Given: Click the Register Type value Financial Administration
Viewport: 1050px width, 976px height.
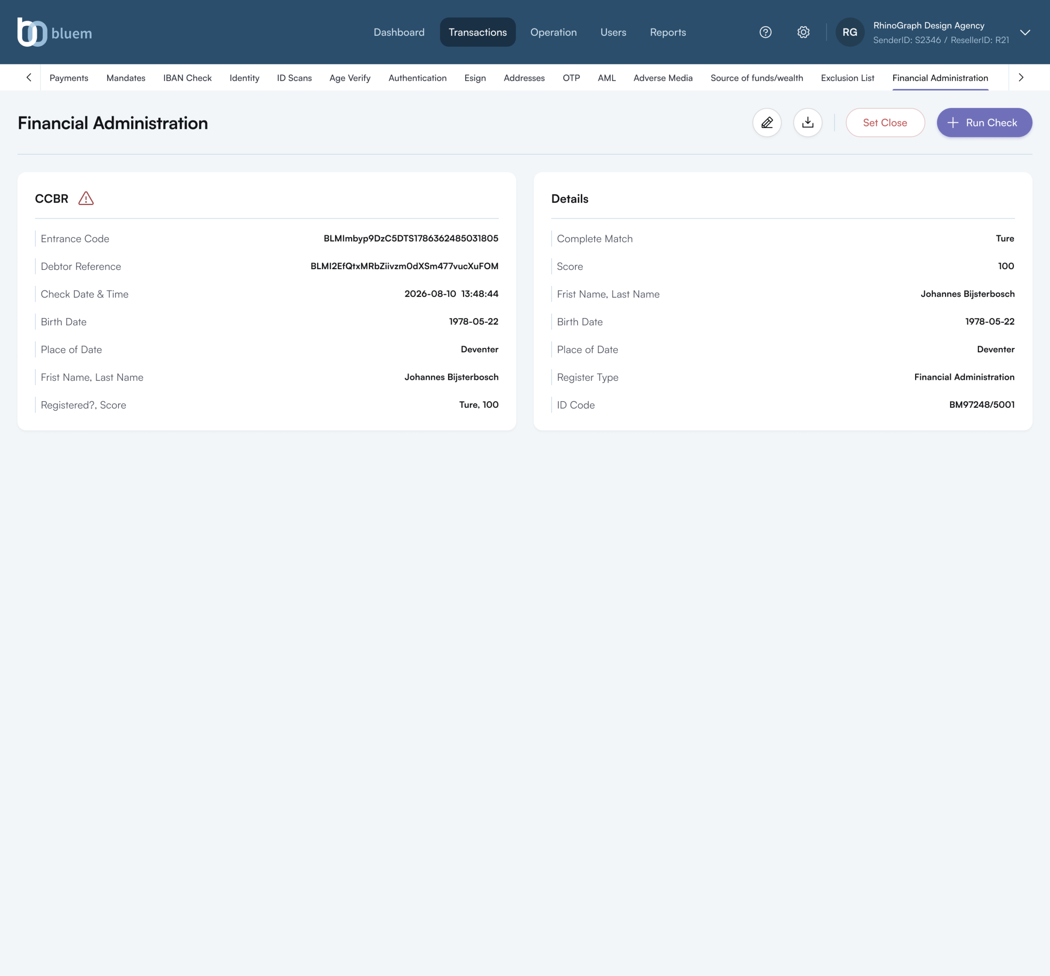Looking at the screenshot, I should tap(964, 377).
